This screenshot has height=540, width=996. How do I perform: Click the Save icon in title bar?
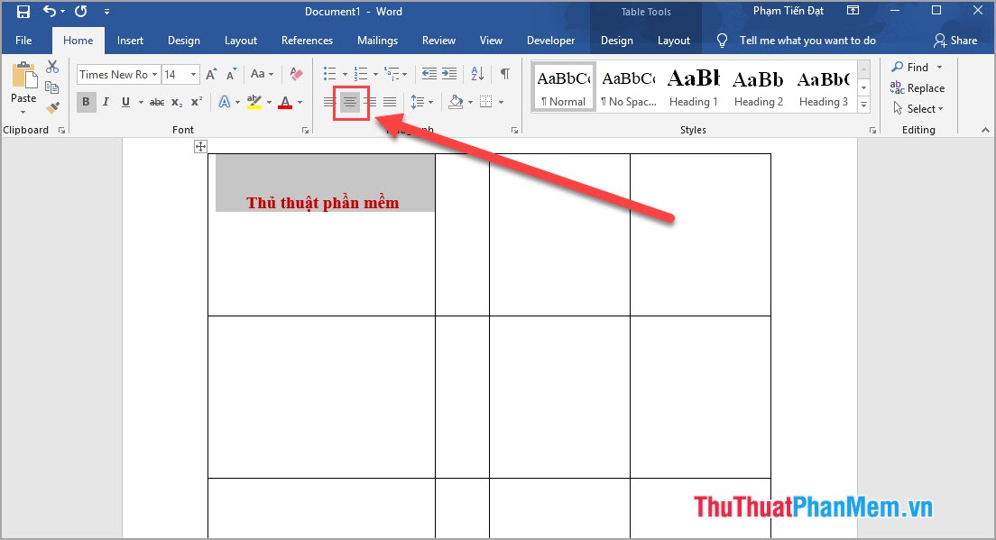pos(23,12)
